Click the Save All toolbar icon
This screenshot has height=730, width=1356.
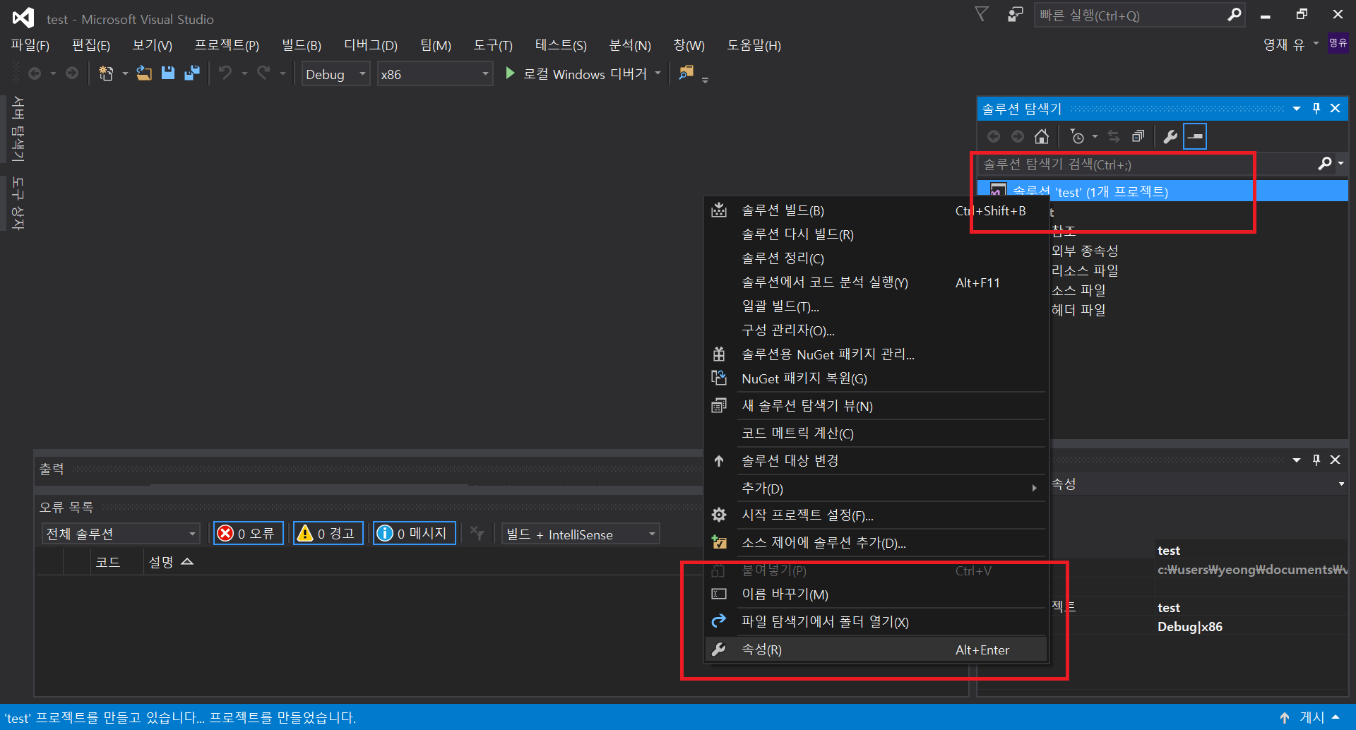(x=191, y=73)
